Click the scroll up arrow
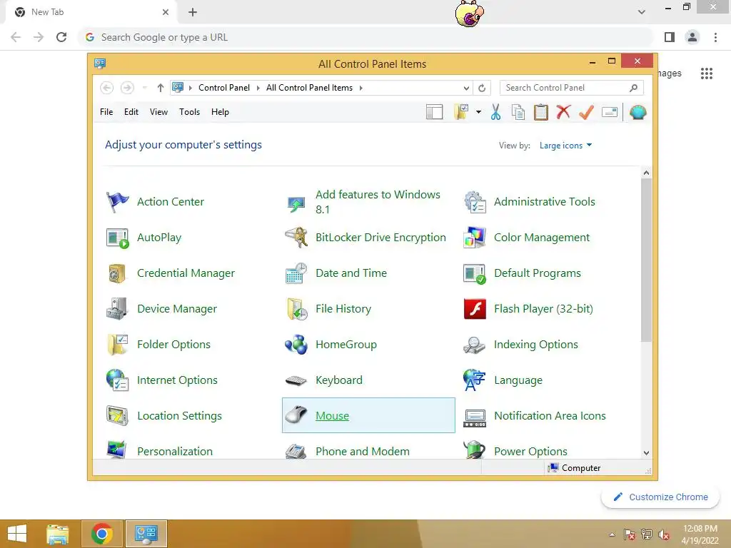Image resolution: width=731 pixels, height=548 pixels. click(x=646, y=173)
